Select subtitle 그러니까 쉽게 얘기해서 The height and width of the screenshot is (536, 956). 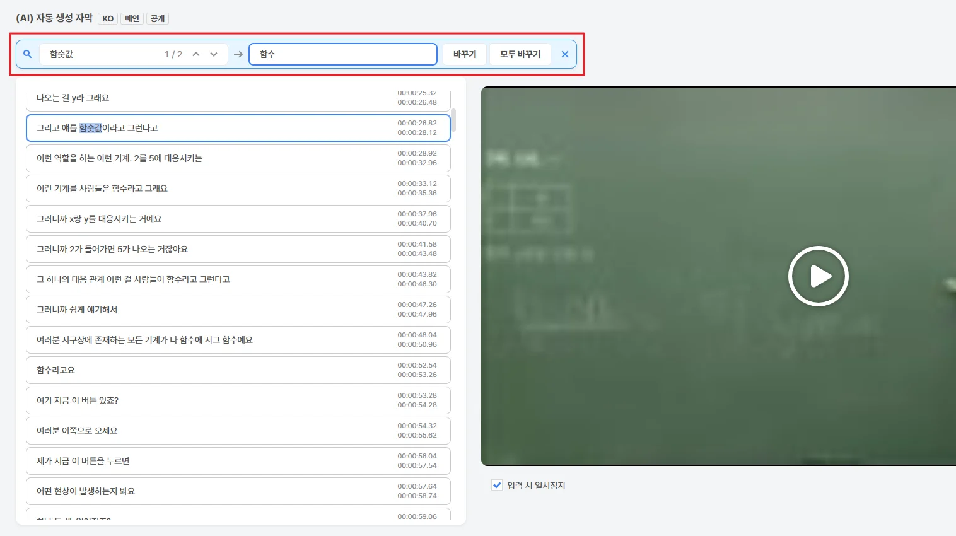click(x=238, y=310)
